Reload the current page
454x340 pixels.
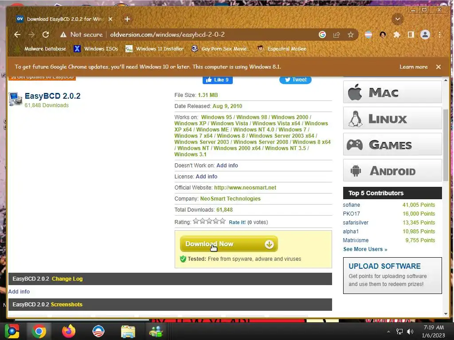click(x=46, y=35)
